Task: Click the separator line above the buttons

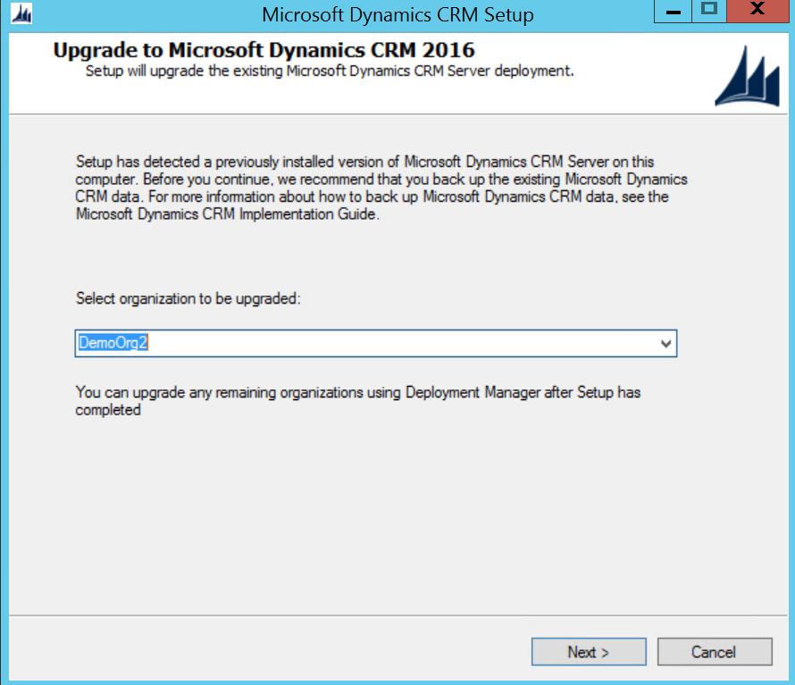Action: (x=397, y=614)
